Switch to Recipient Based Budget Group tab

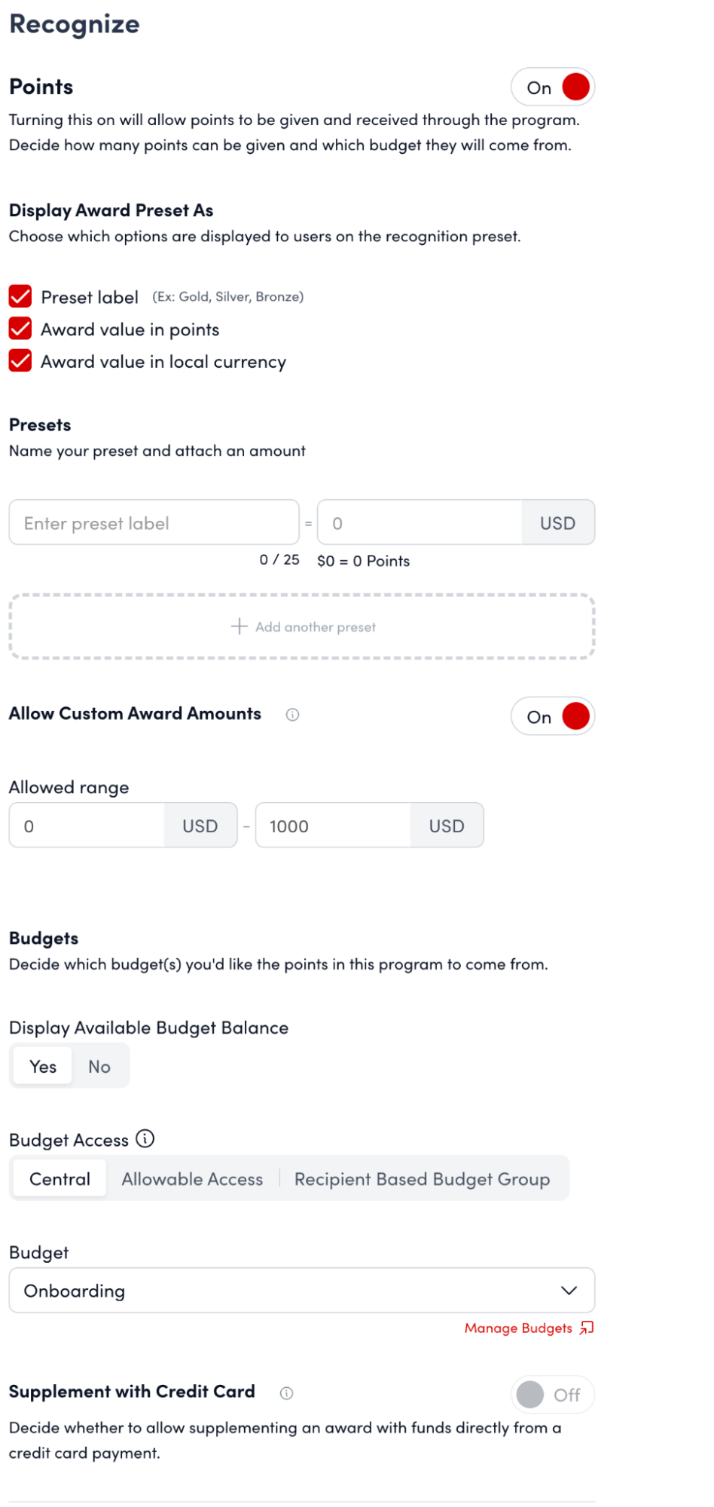click(x=422, y=1179)
